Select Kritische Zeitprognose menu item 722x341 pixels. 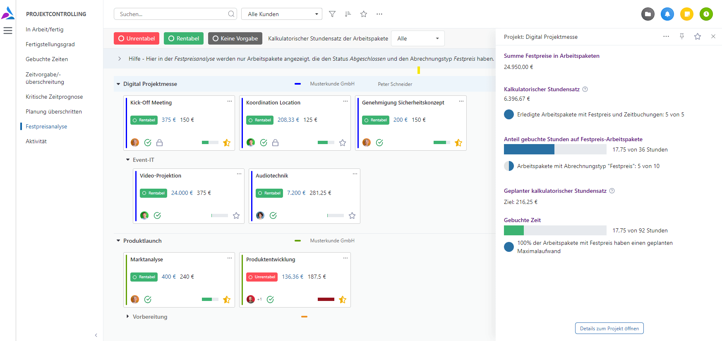pos(54,97)
